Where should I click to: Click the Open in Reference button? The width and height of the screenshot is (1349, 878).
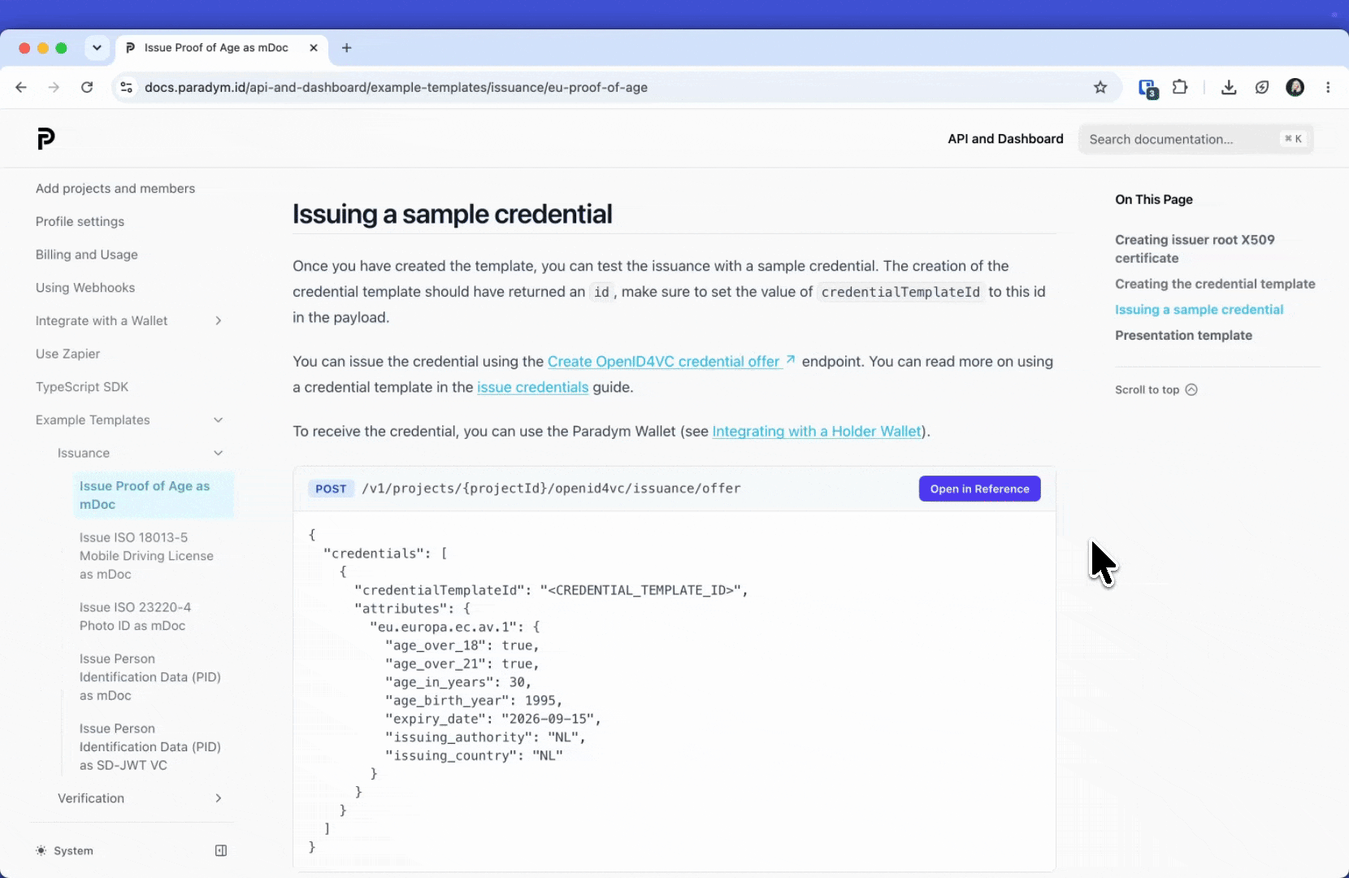[x=979, y=489]
